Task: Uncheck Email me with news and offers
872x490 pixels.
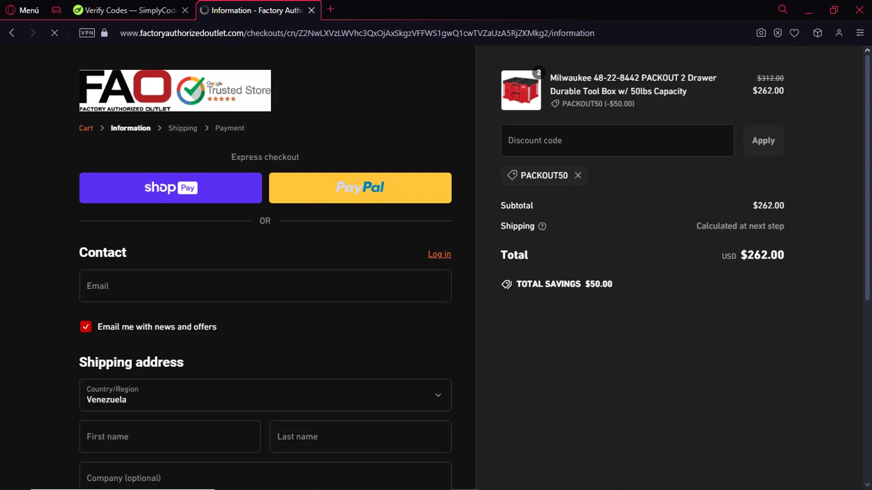Action: click(x=85, y=327)
